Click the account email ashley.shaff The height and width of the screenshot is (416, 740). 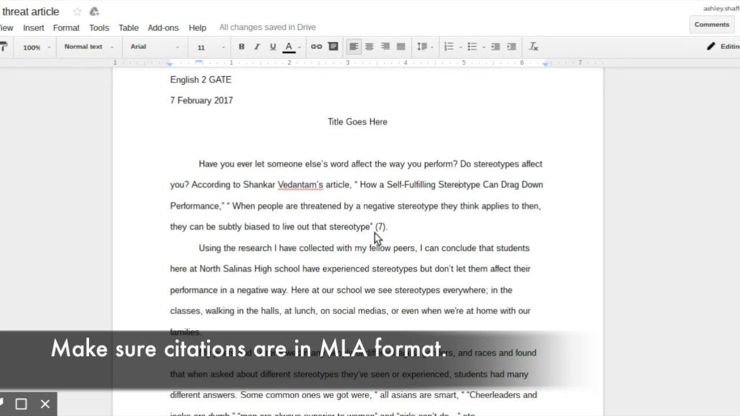tap(721, 9)
